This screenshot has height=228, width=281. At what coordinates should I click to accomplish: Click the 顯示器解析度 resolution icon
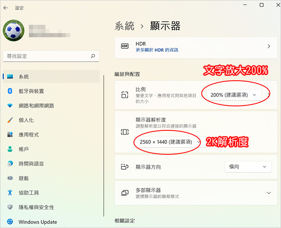[125, 132]
